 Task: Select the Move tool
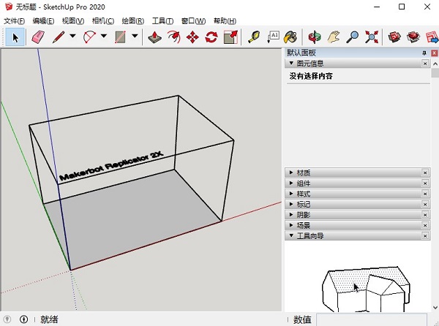click(x=192, y=36)
